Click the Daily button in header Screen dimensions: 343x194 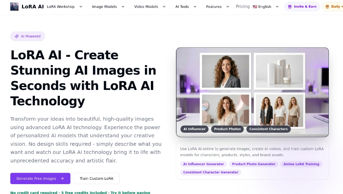point(332,7)
